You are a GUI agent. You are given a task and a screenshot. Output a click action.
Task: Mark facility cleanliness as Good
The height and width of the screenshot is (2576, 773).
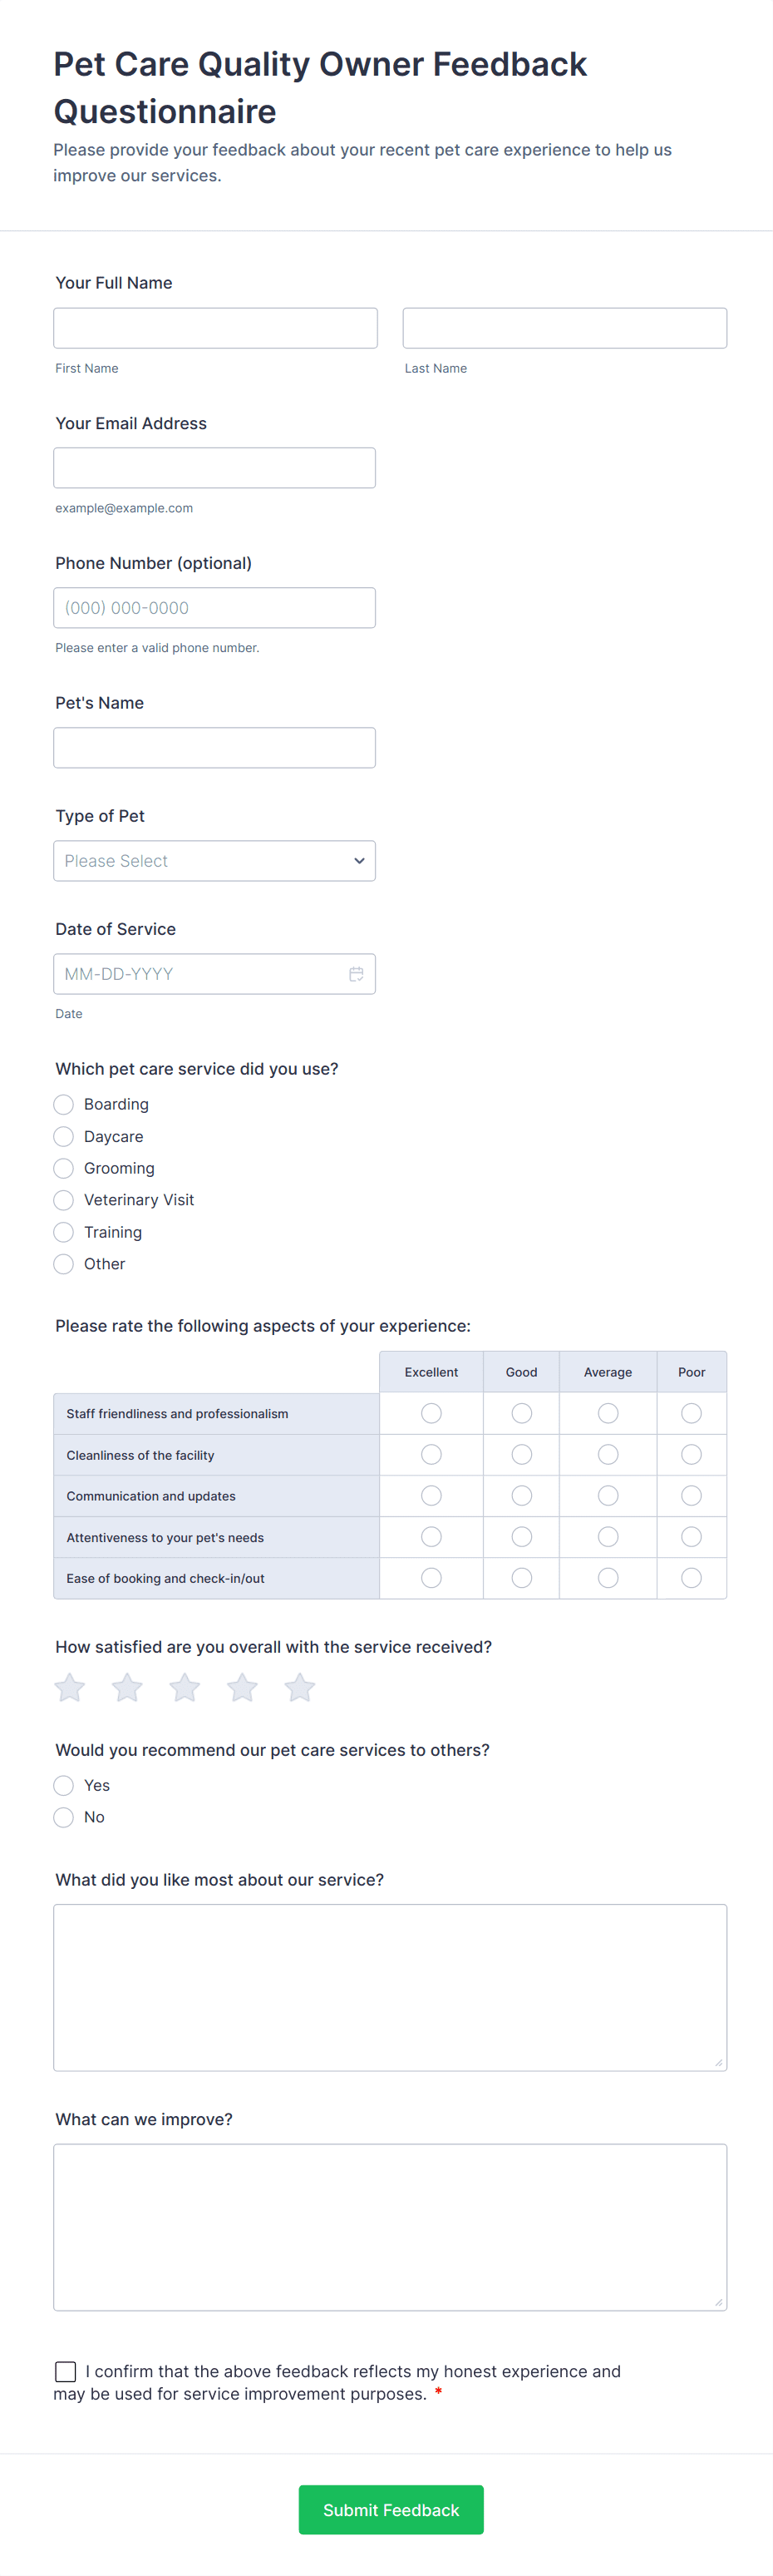click(521, 1454)
